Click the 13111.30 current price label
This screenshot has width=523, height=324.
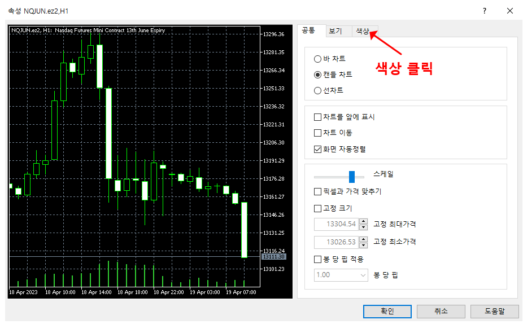click(274, 257)
